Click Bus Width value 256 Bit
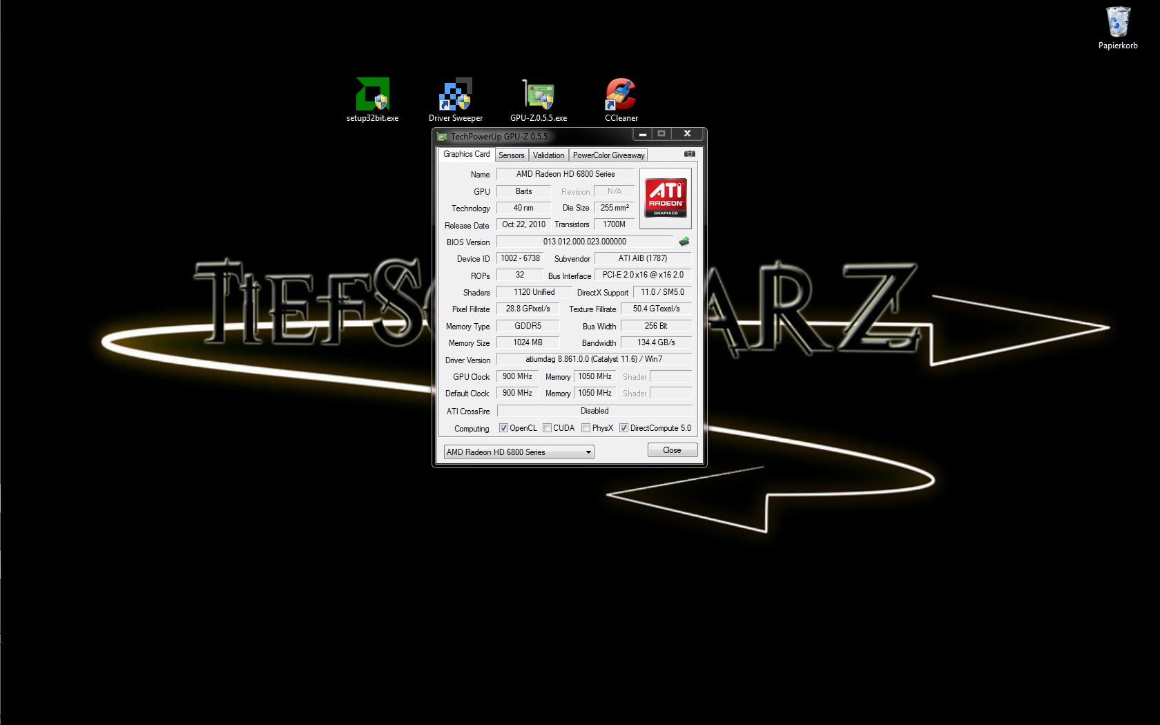The image size is (1160, 725). click(656, 326)
